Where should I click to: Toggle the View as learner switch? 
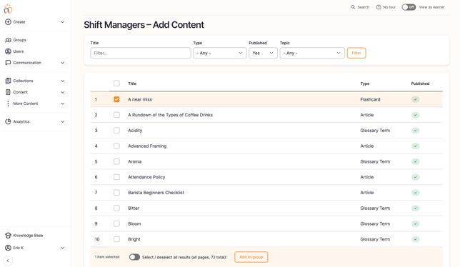(x=409, y=7)
